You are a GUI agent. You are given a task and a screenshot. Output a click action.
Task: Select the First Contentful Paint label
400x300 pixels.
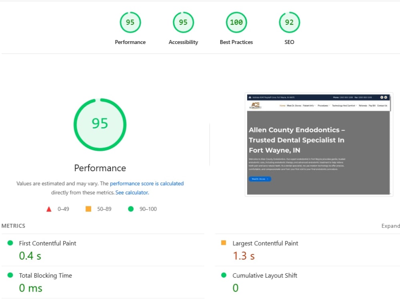pos(48,243)
